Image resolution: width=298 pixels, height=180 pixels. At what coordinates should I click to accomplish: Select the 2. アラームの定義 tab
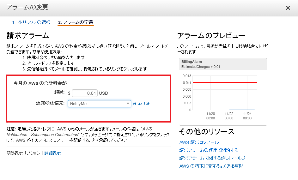76,22
